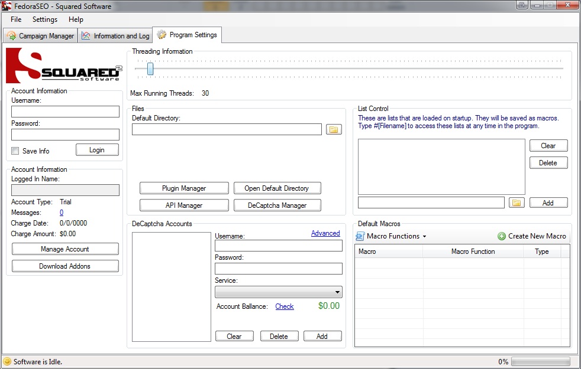Screen dimensions: 581x369
Task: Click the Login button
Action: (x=97, y=150)
